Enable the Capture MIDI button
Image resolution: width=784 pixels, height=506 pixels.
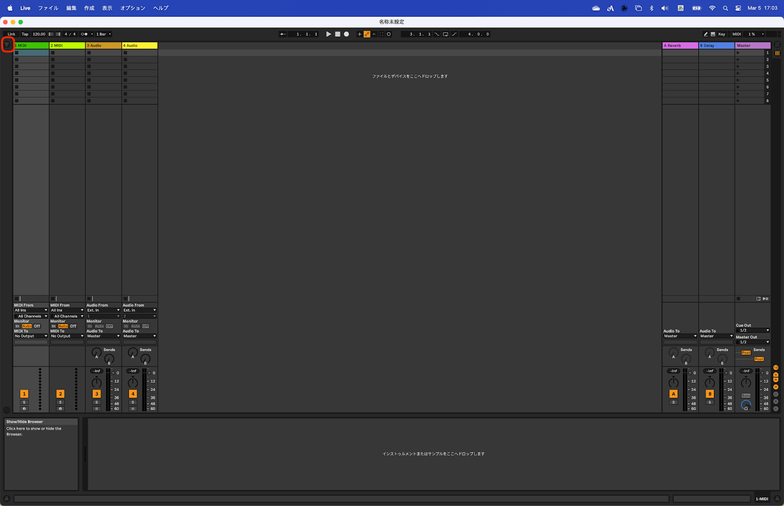[382, 34]
